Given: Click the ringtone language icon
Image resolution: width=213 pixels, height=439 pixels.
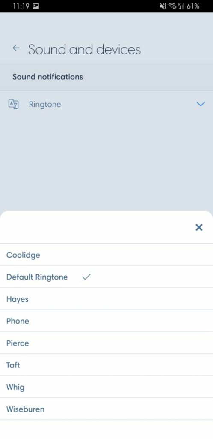Looking at the screenshot, I should click(x=13, y=104).
